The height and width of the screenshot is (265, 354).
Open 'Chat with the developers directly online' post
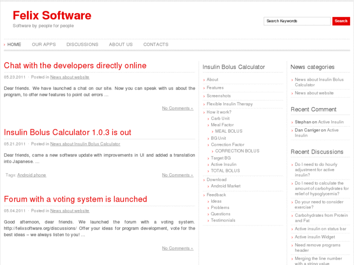click(x=75, y=66)
